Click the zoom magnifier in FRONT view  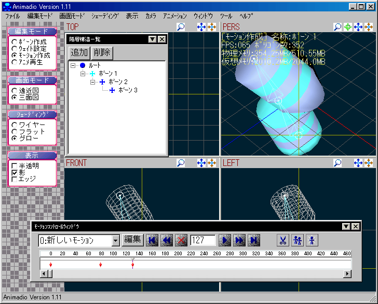click(x=181, y=163)
